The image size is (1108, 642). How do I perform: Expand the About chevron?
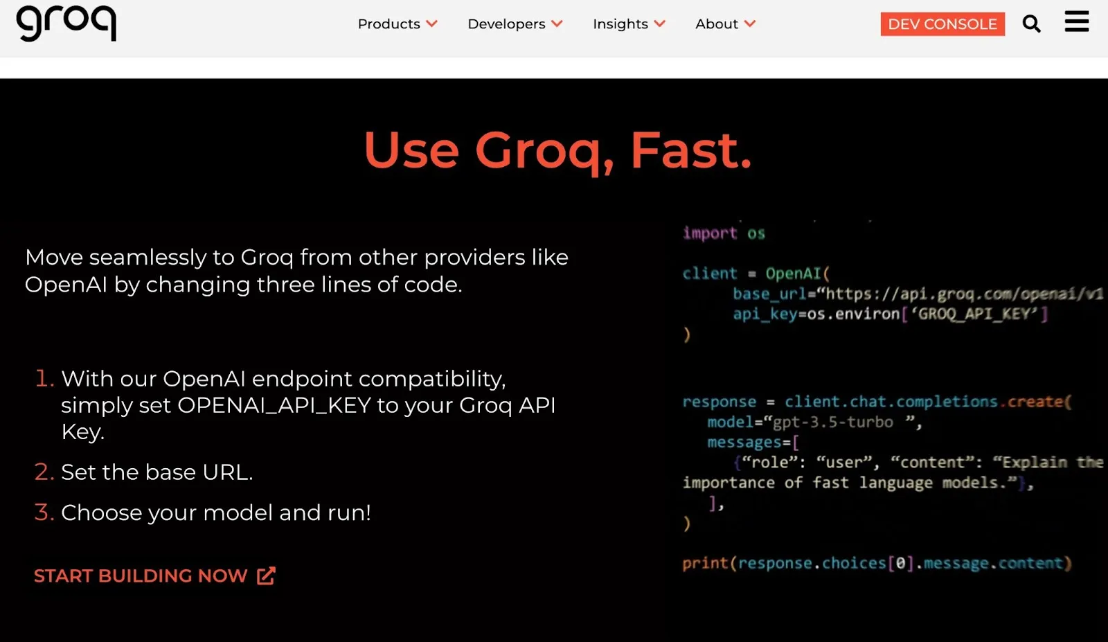[750, 24]
